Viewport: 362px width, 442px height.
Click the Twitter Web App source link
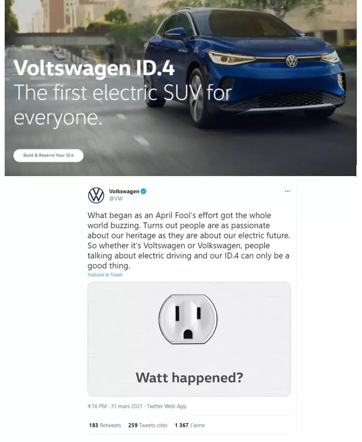[167, 406]
